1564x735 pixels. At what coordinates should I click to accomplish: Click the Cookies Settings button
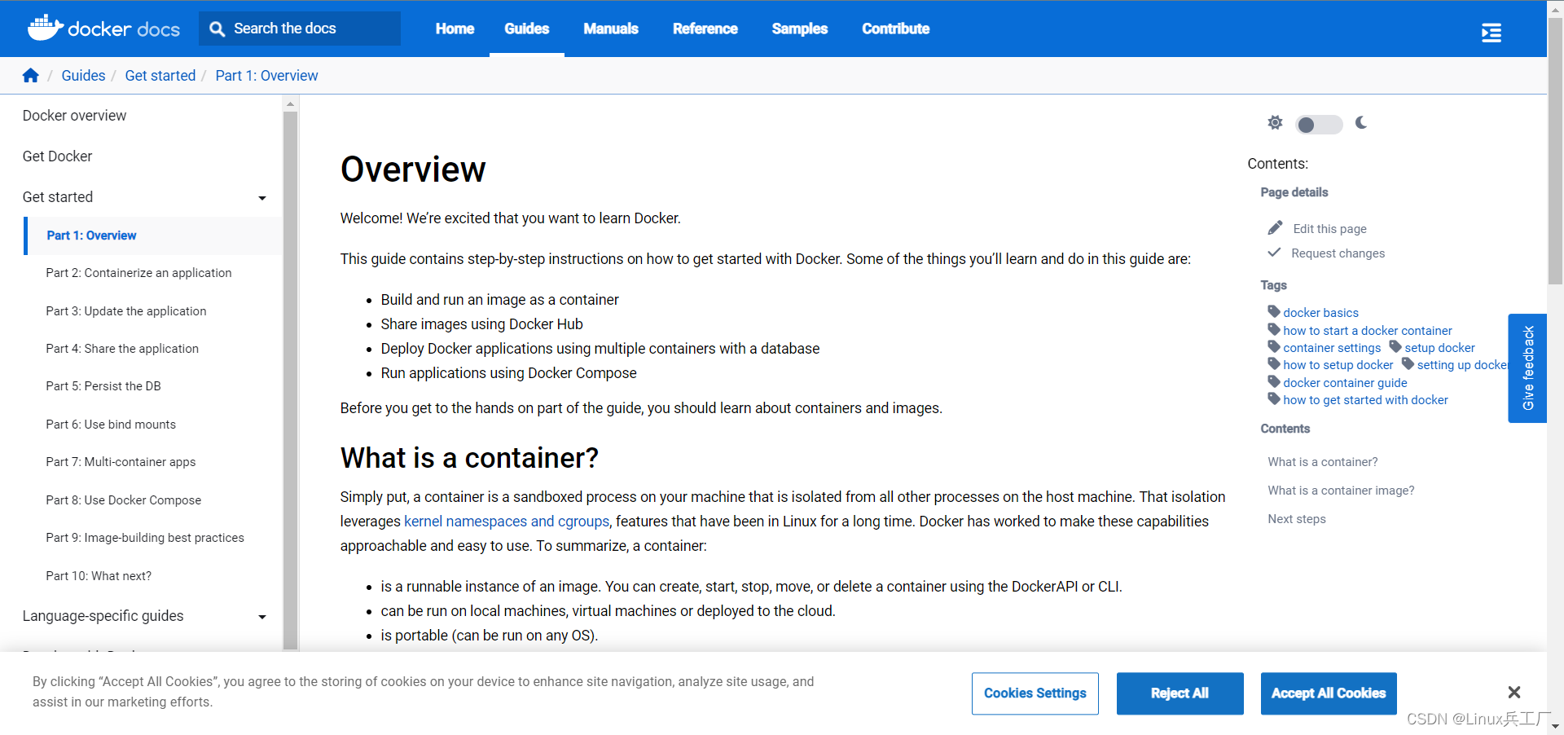(x=1035, y=693)
